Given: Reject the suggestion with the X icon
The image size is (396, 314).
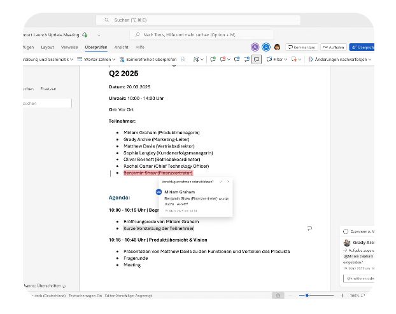Looking at the screenshot, I should (x=229, y=182).
